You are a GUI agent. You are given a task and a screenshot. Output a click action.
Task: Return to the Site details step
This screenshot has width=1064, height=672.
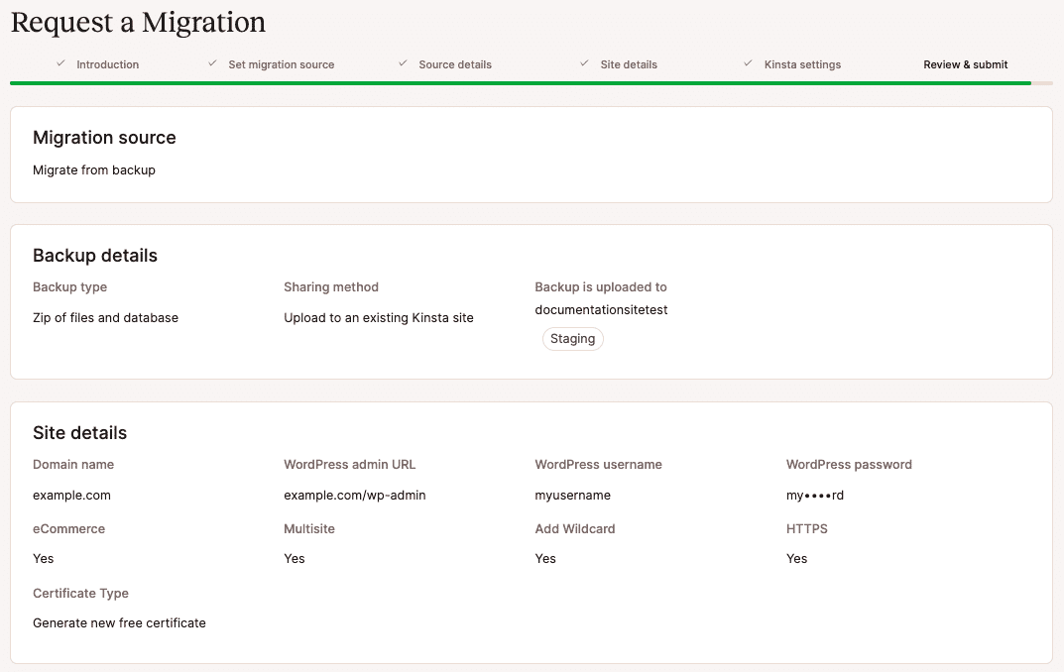click(629, 64)
